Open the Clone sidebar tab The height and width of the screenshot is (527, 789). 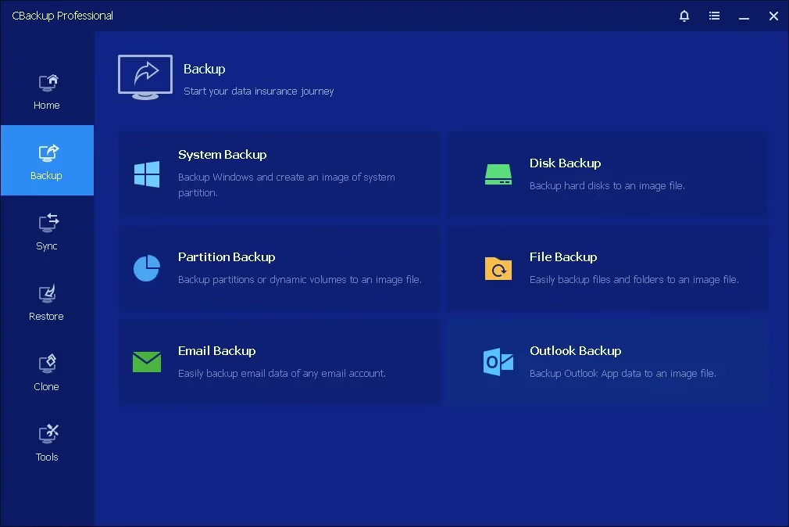click(47, 372)
